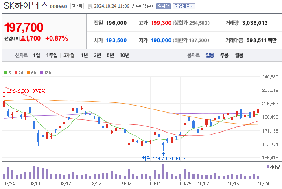Click the 240,580 y-axis price label
The image size is (282, 189).
click(x=270, y=77)
